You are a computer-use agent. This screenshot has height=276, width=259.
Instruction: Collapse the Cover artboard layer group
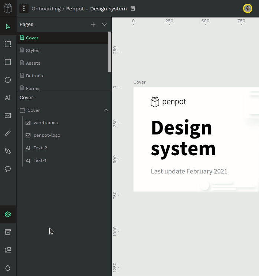click(106, 110)
